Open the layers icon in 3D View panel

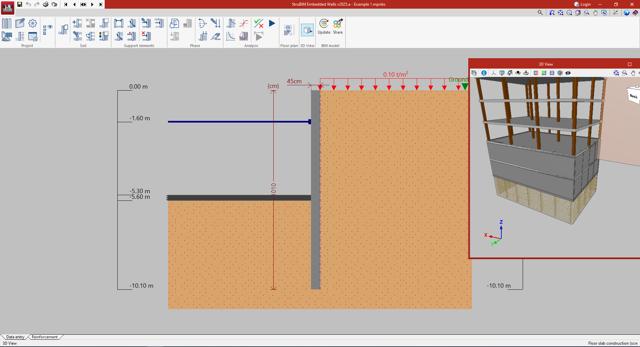[x=474, y=73]
